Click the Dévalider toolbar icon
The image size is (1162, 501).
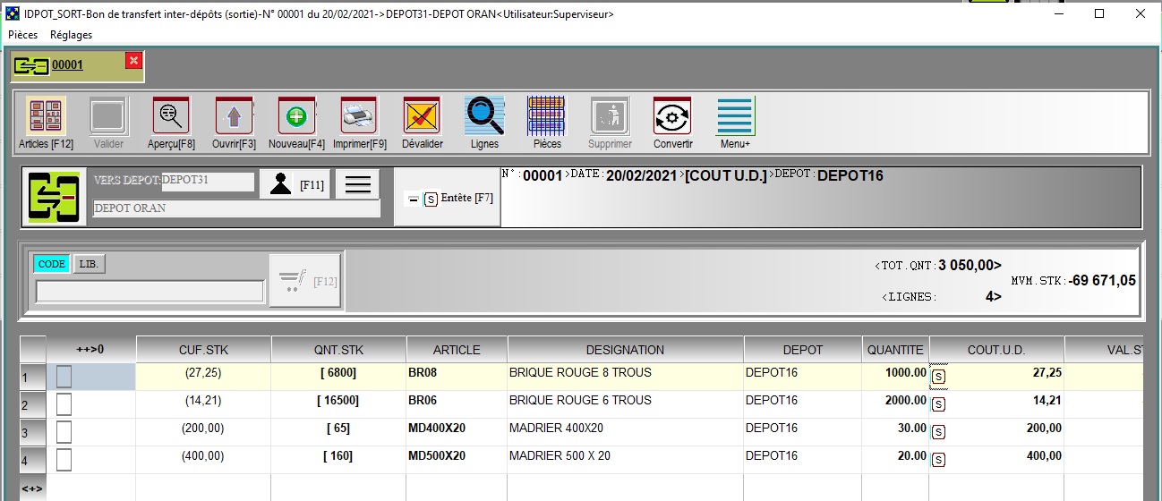(422, 116)
